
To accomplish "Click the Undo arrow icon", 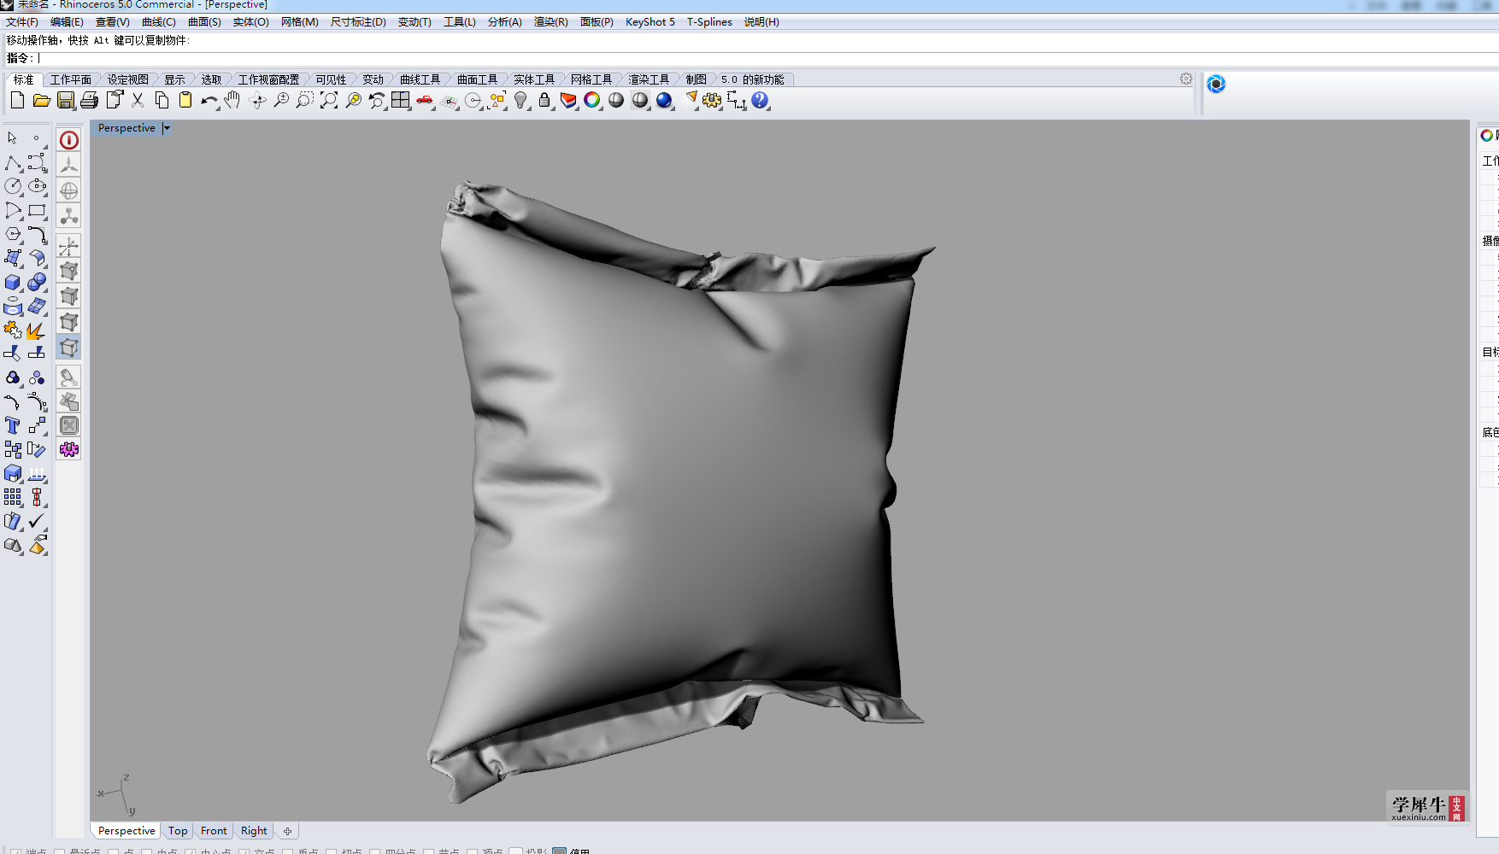I will pyautogui.click(x=209, y=100).
